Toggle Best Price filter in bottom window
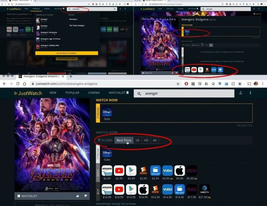Screen dimensions: 267x206 pyautogui.click(x=124, y=140)
